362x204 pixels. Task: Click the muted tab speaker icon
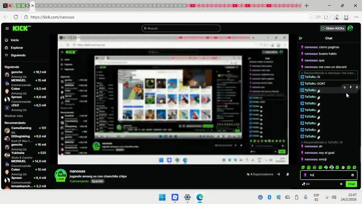tap(27, 6)
